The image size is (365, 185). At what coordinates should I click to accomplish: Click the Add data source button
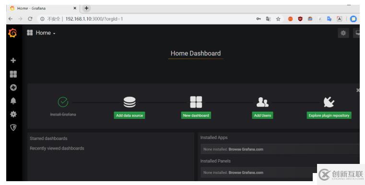click(130, 116)
